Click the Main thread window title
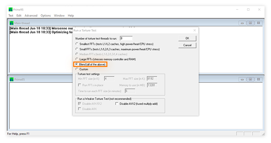 click(x=22, y=23)
